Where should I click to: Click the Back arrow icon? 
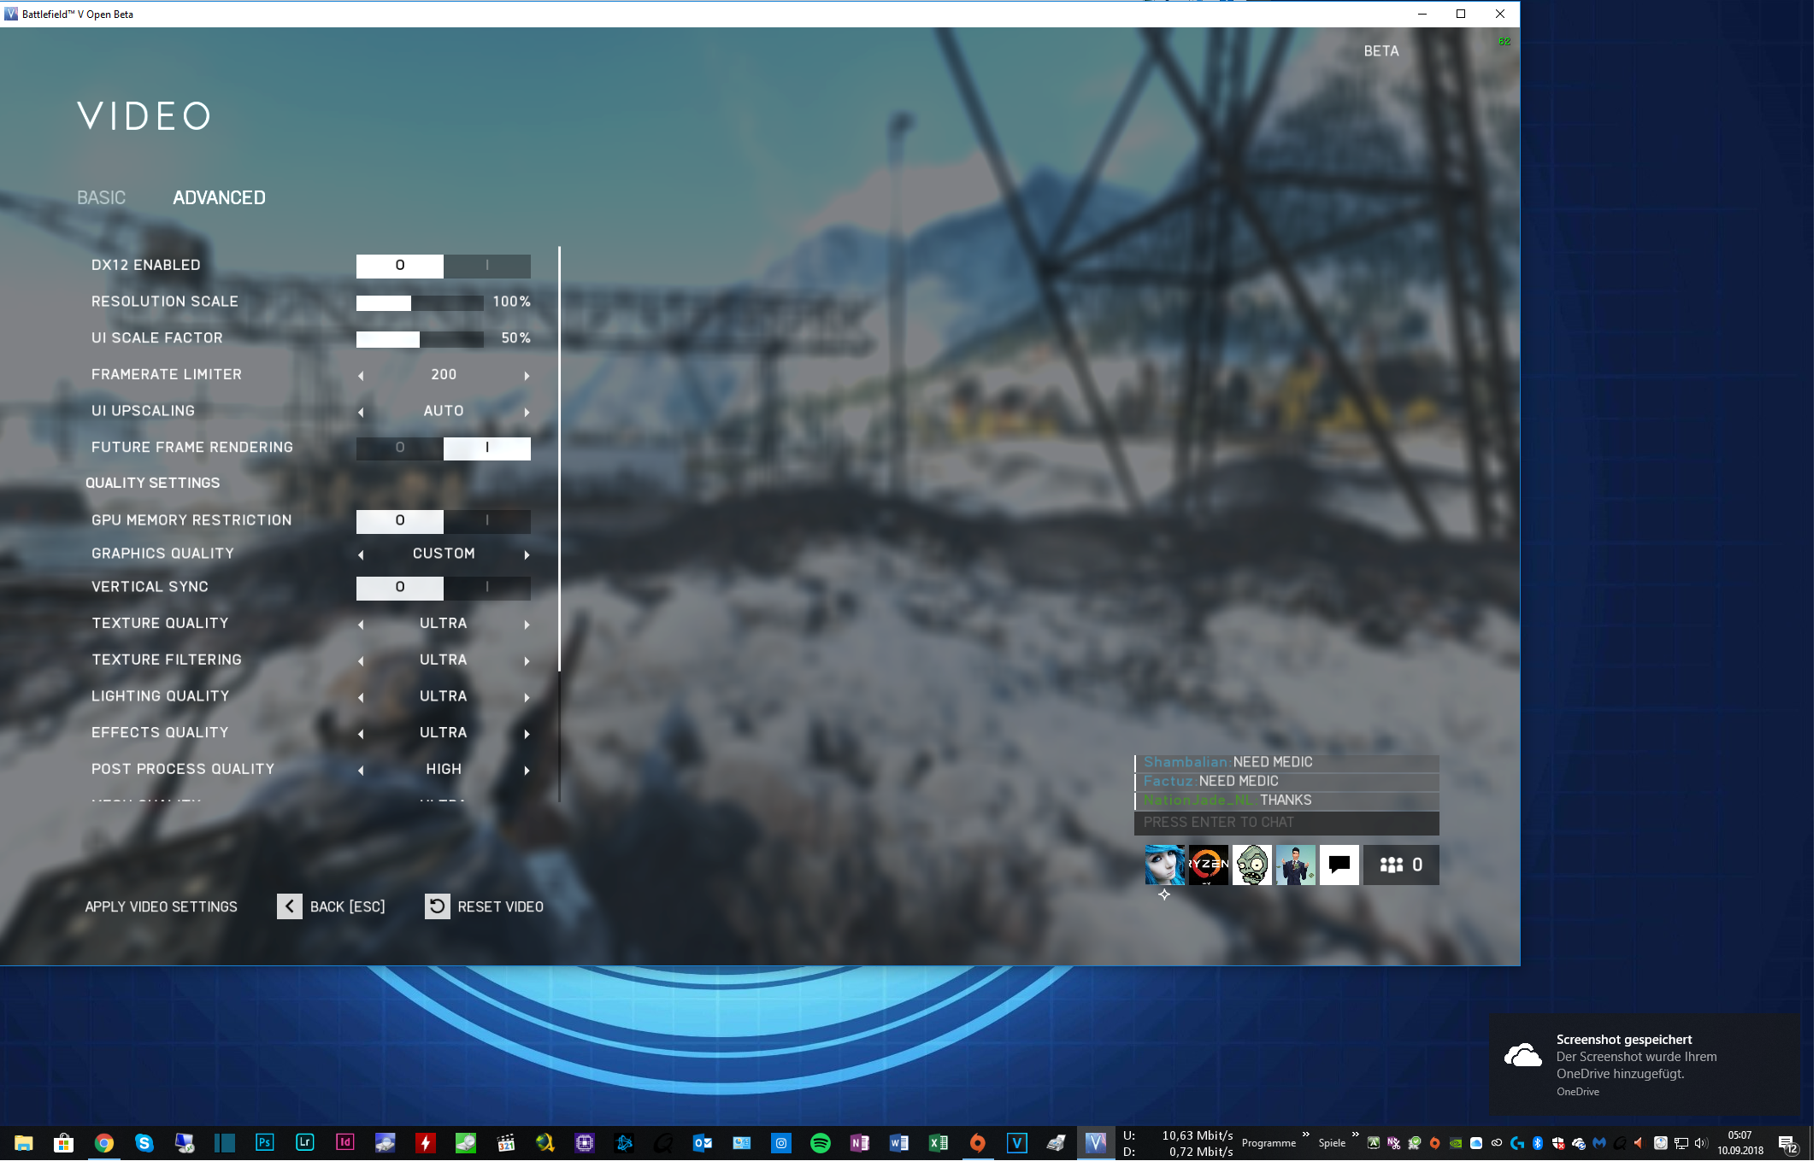click(289, 907)
